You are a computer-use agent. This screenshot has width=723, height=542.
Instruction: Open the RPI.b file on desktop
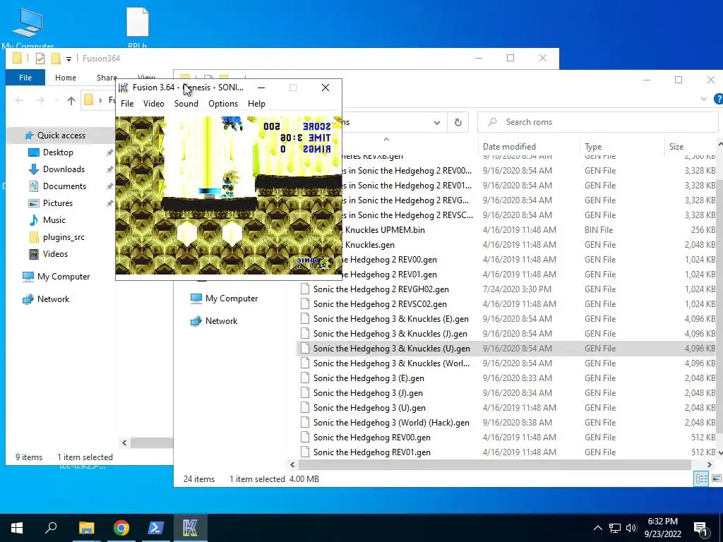point(138,28)
